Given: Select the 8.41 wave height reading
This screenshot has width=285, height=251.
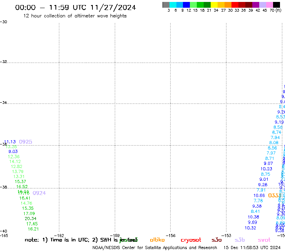Looking at the screenshot, I should pos(255,211).
